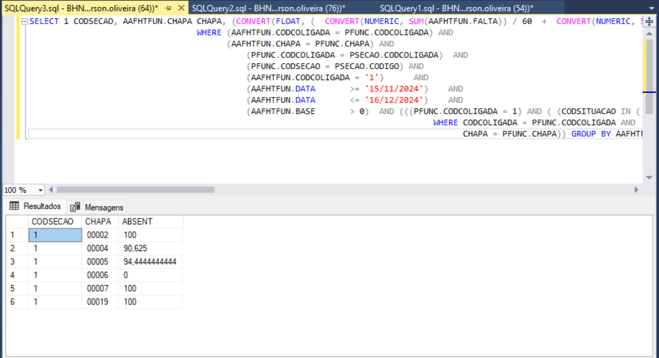Viewport: 659px width, 358px height.
Task: Click the AAFHTFUN.BASE condition in query
Action: pyautogui.click(x=307, y=111)
